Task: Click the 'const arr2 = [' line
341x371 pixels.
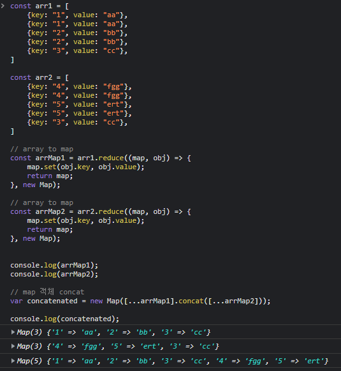Action: (40, 78)
